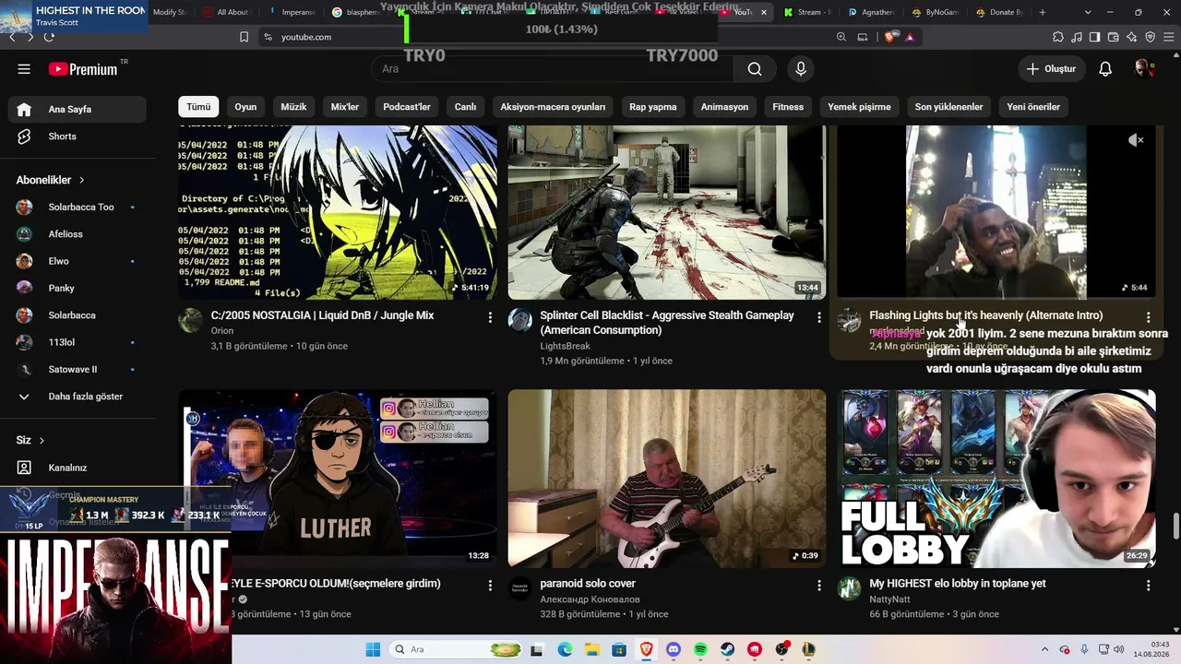This screenshot has height=664, width=1181.
Task: Open the YouTube guide hamburger menu
Action: pyautogui.click(x=24, y=69)
